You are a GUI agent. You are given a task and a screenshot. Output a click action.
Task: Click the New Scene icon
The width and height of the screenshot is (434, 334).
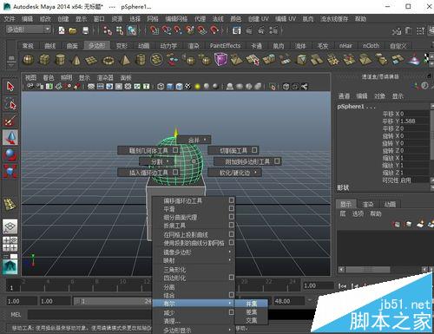click(x=62, y=30)
